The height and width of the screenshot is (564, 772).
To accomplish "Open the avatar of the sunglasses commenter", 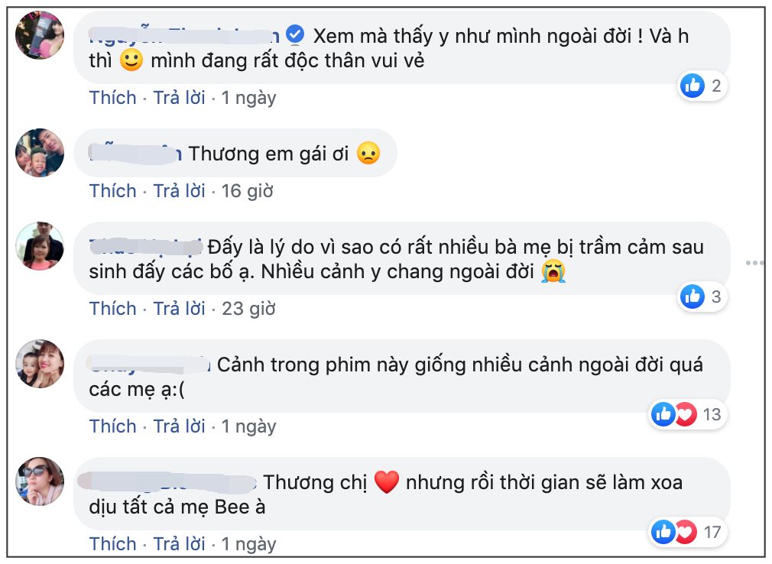I will tap(40, 481).
